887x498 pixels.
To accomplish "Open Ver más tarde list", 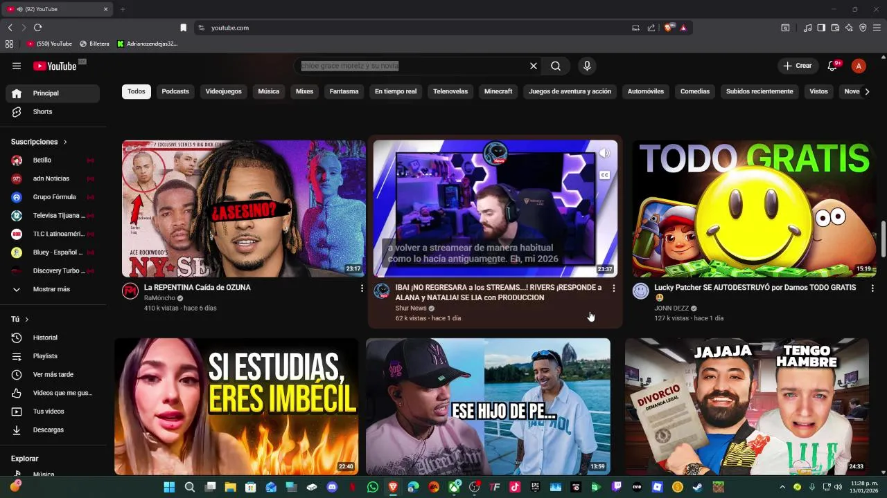I will point(53,374).
